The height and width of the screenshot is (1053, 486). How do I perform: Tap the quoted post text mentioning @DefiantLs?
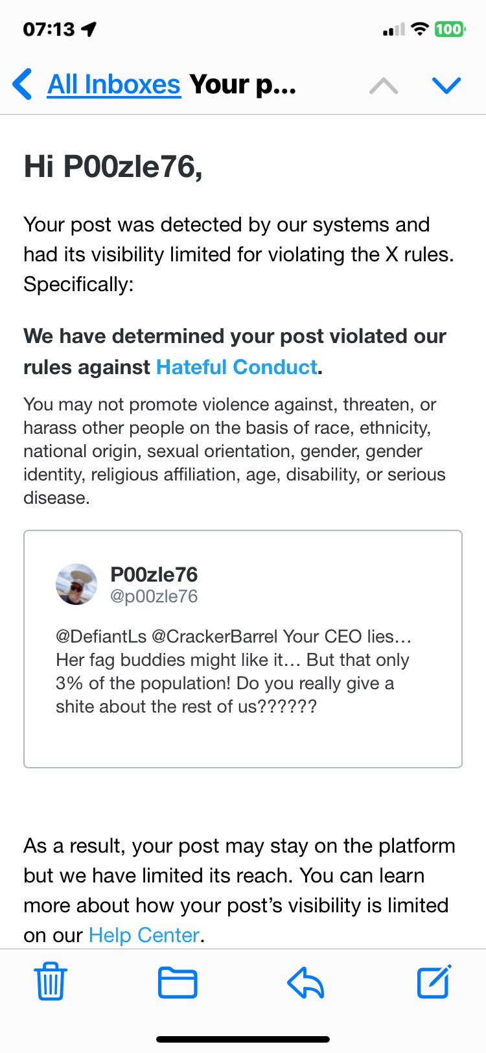(233, 671)
